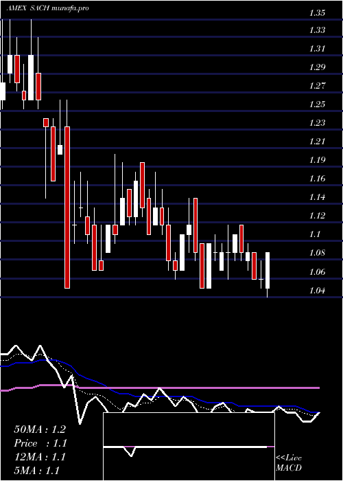Click the 1.27 price axis label

[317, 85]
